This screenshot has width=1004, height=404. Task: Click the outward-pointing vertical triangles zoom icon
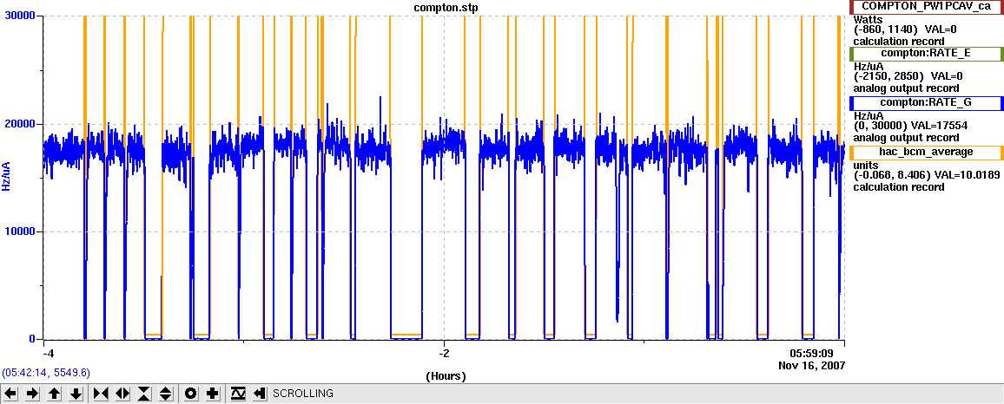(x=166, y=393)
